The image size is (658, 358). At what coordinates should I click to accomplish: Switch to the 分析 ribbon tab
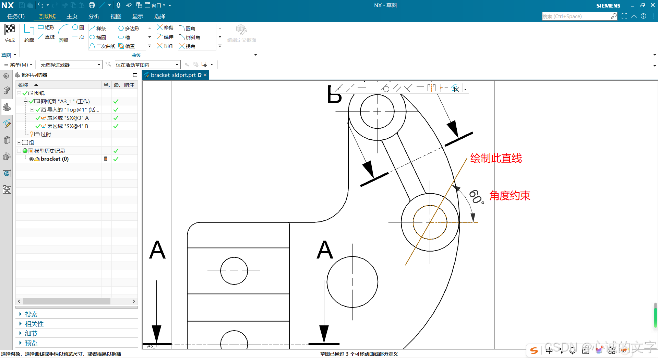click(94, 16)
